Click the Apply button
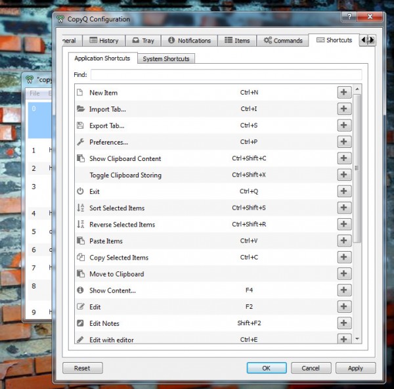 [355, 368]
